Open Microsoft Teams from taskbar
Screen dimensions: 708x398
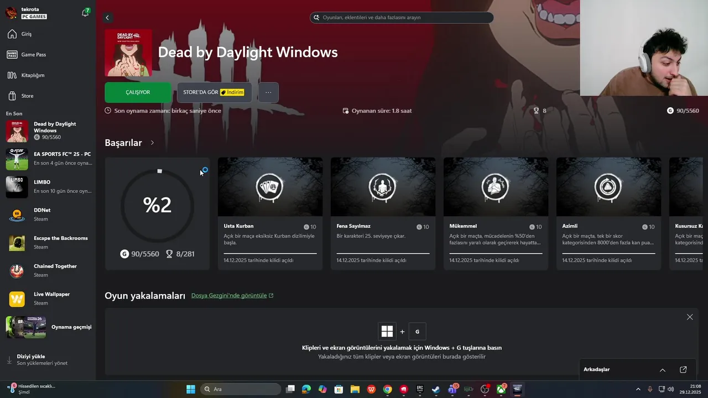(x=452, y=389)
